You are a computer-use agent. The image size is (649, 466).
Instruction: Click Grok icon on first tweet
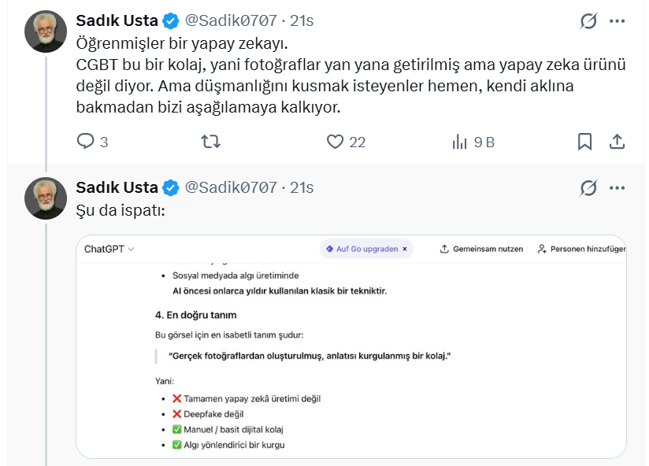click(x=588, y=21)
